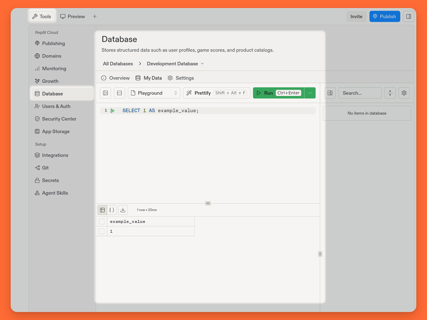The height and width of the screenshot is (320, 427).
Task: Open App Storage in sidebar
Action: click(x=62, y=131)
